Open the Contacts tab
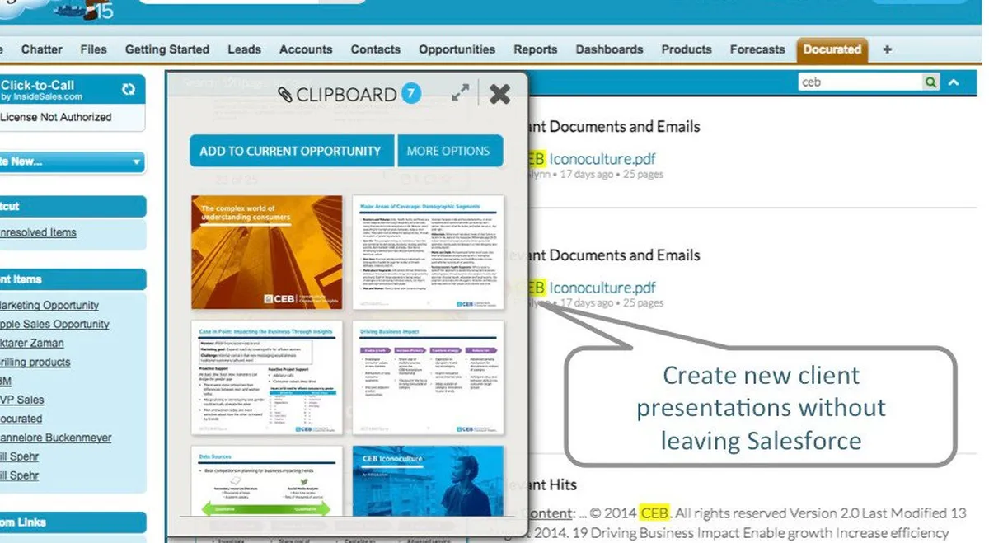The width and height of the screenshot is (989, 543). [x=375, y=49]
